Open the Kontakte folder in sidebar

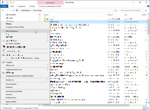click(x=13, y=15)
